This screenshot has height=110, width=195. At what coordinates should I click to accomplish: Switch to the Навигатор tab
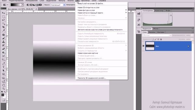[x=159, y=11]
